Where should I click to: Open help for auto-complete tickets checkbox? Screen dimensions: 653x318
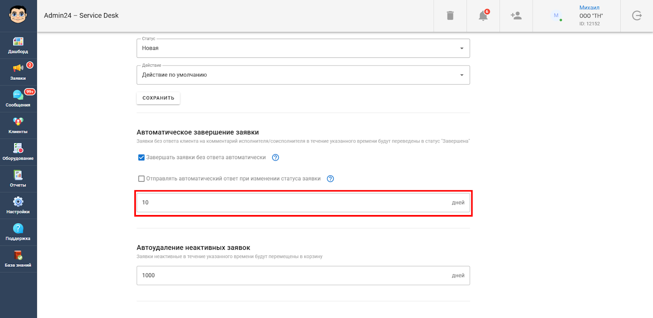(x=275, y=158)
